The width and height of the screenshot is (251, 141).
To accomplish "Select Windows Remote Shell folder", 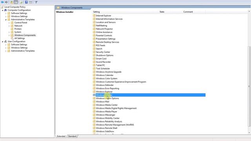I will click(x=106, y=128).
